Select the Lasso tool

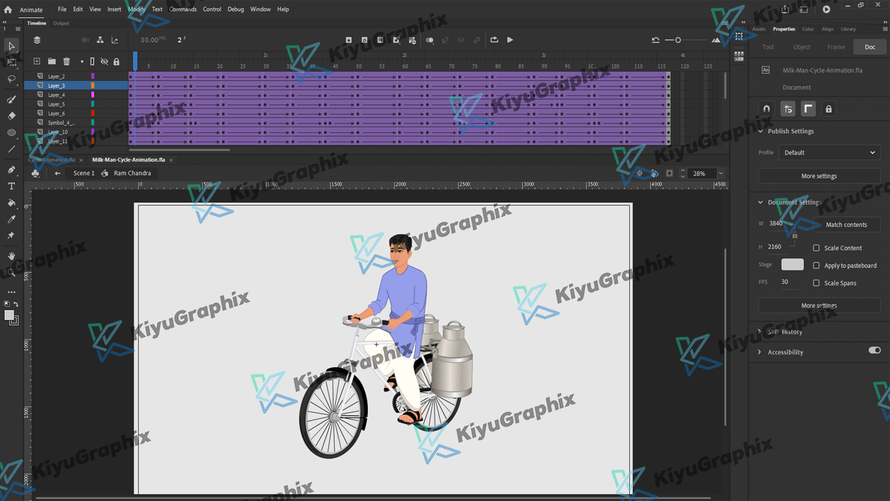[11, 79]
